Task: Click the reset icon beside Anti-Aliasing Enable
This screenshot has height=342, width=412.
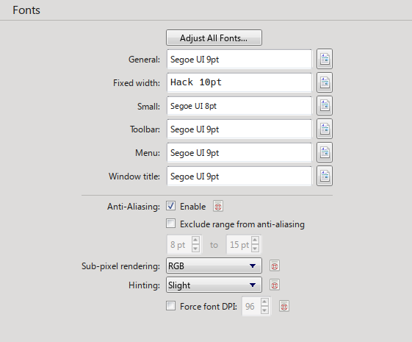Action: point(218,206)
